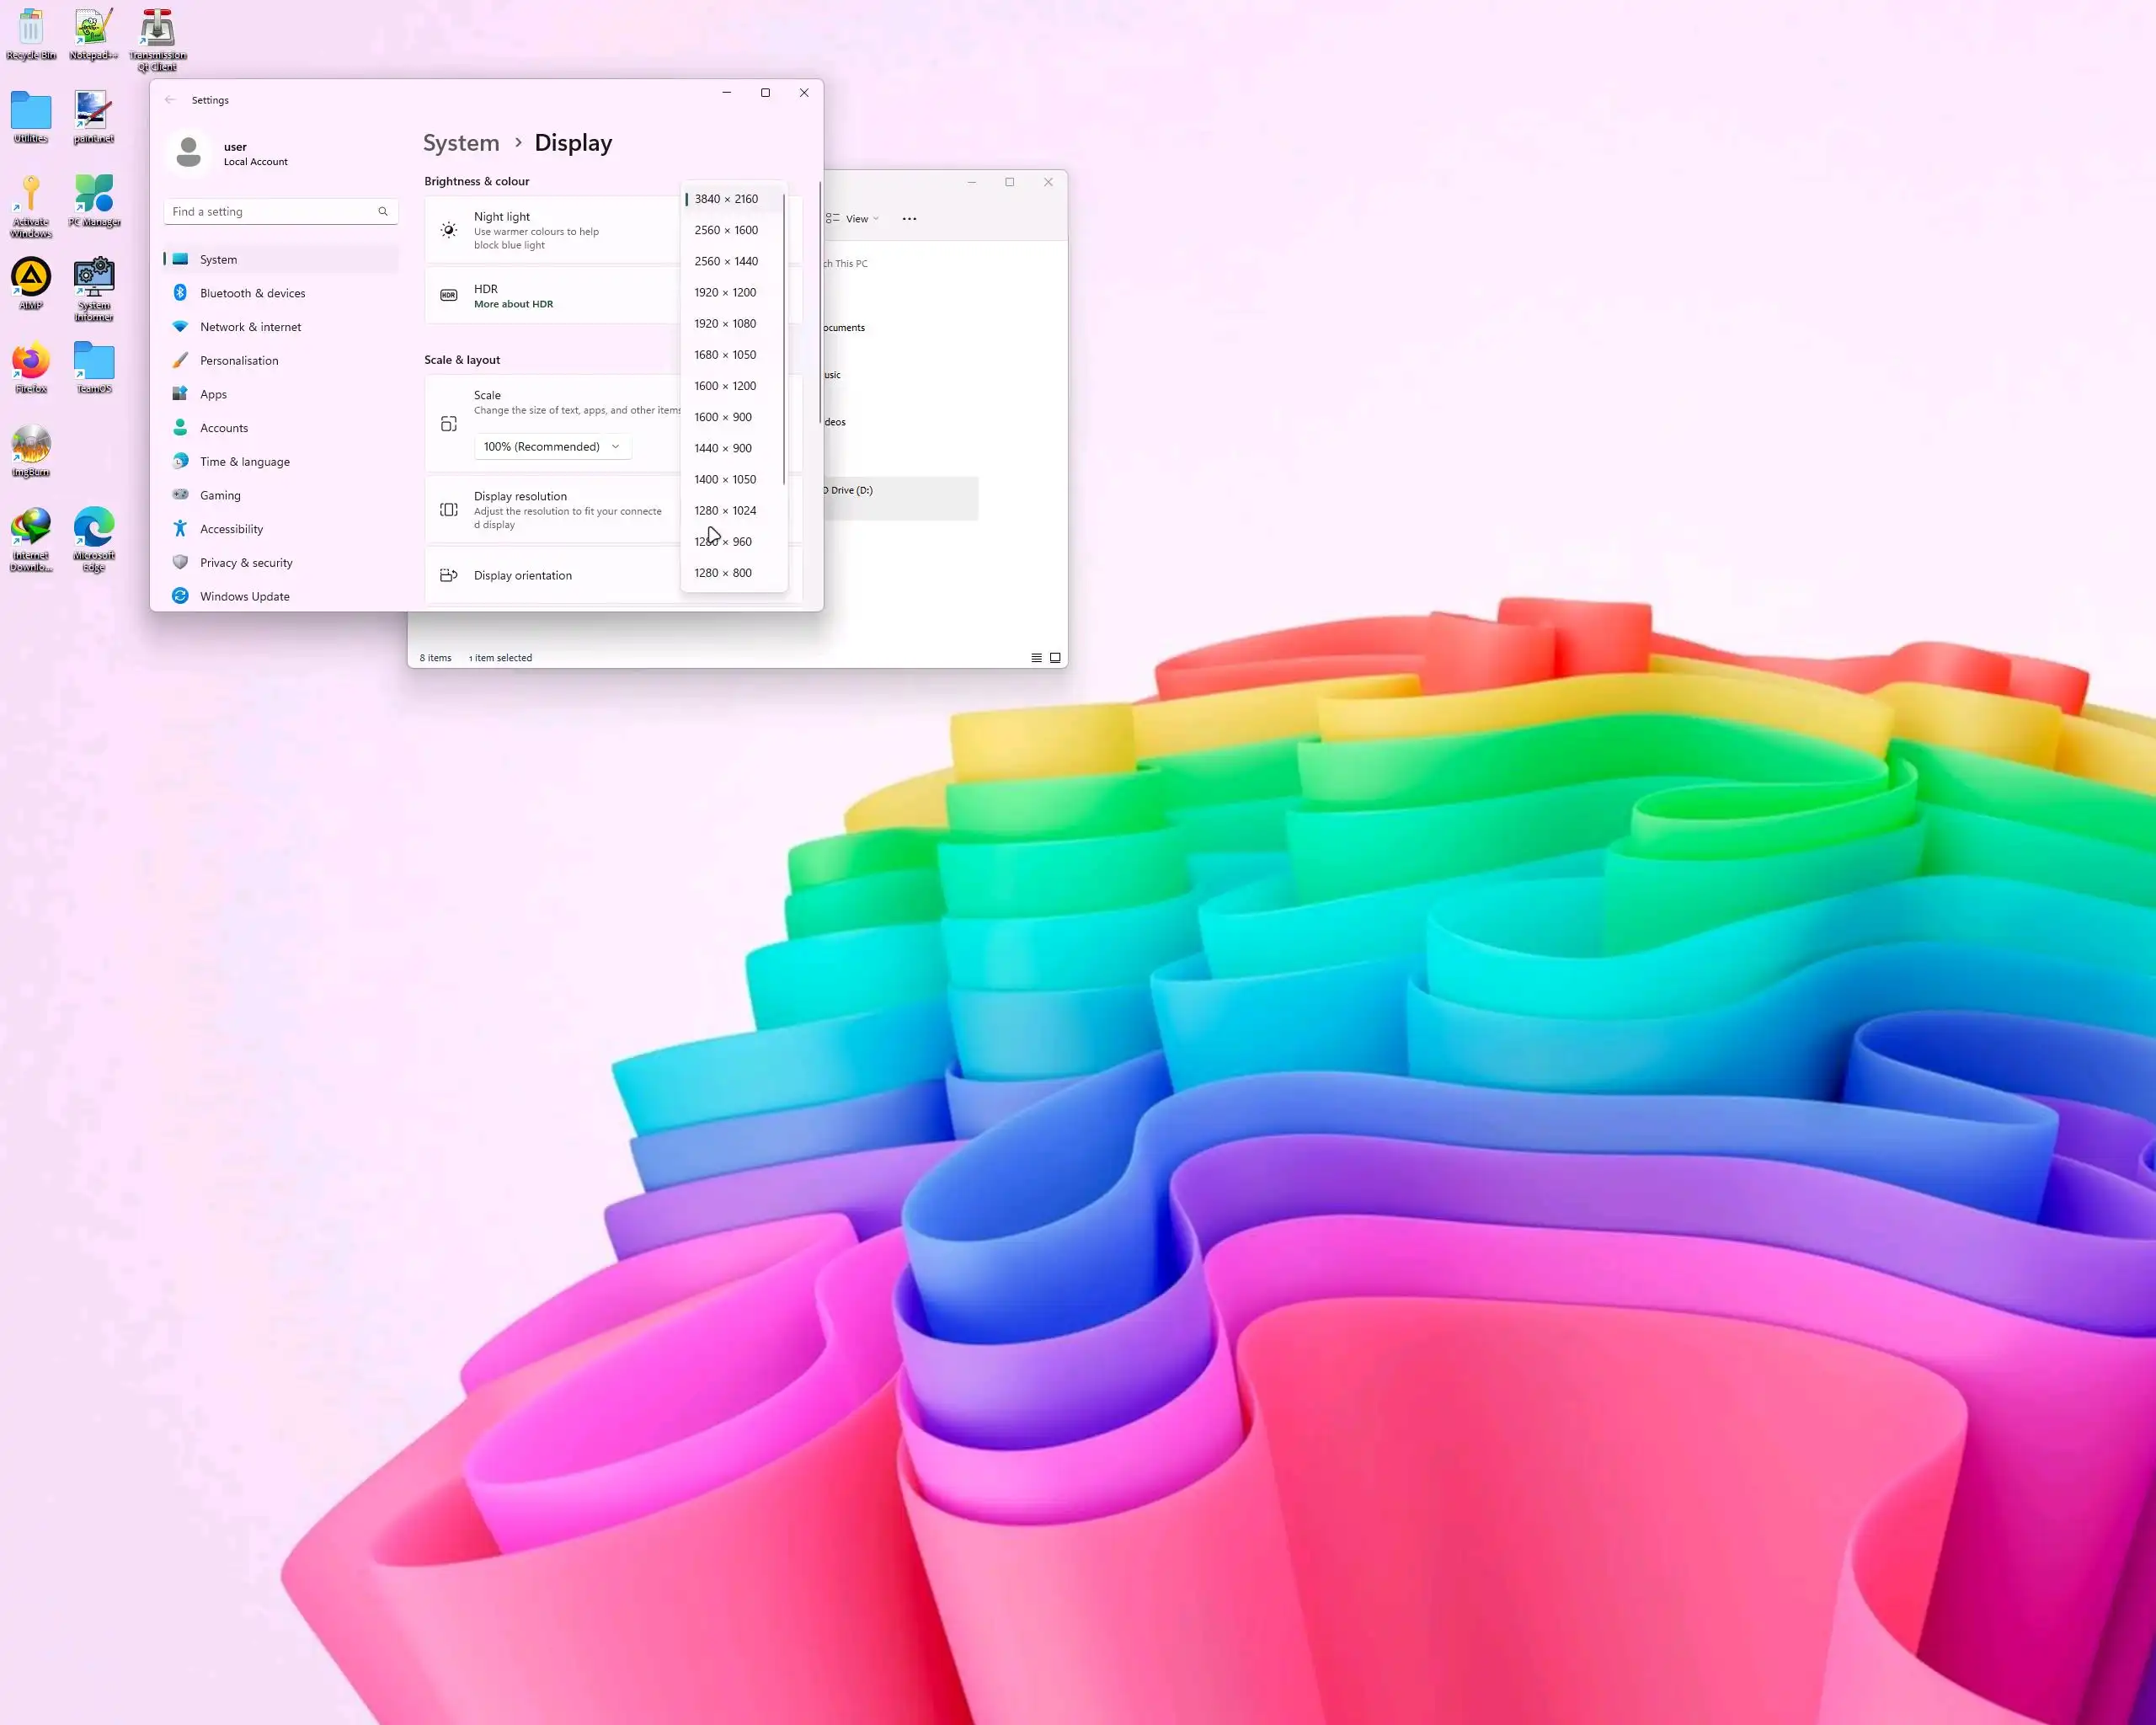This screenshot has height=1725, width=2156.
Task: Click the resolution list scrollbar
Action: [x=784, y=340]
